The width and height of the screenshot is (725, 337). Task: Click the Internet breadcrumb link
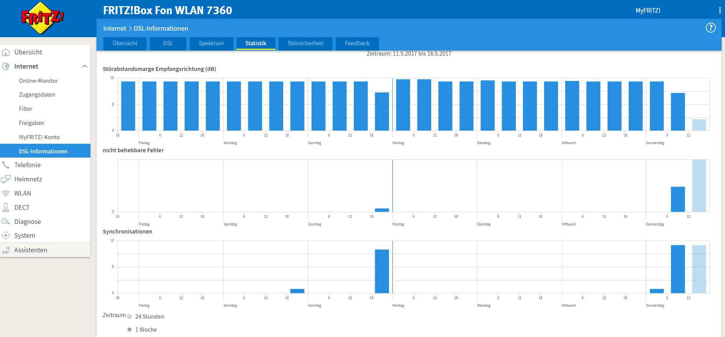[115, 28]
